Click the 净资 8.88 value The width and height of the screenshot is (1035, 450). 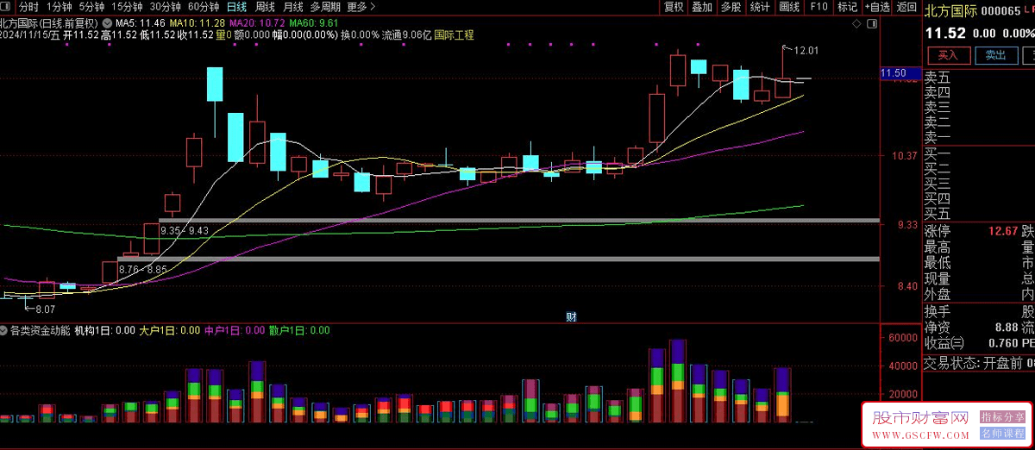1007,328
